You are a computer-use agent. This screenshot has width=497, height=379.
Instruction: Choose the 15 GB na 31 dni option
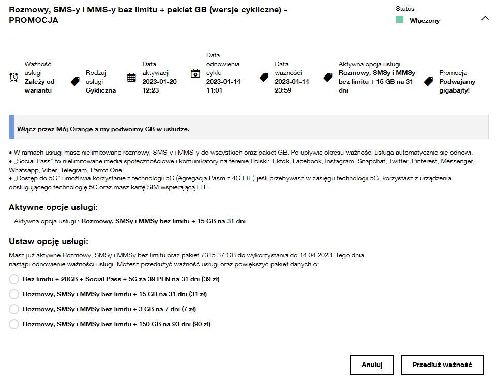pos(14,294)
